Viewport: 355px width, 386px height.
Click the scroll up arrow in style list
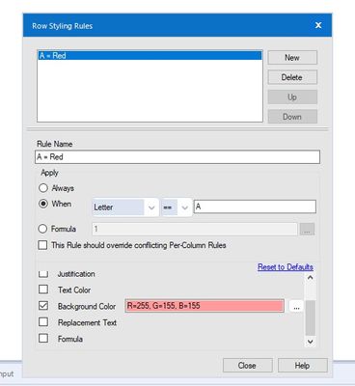310,278
